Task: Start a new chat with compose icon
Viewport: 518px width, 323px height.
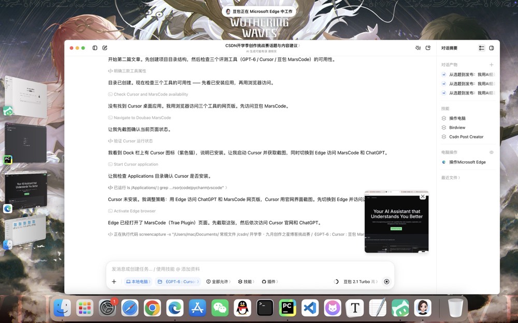Action: click(x=105, y=48)
